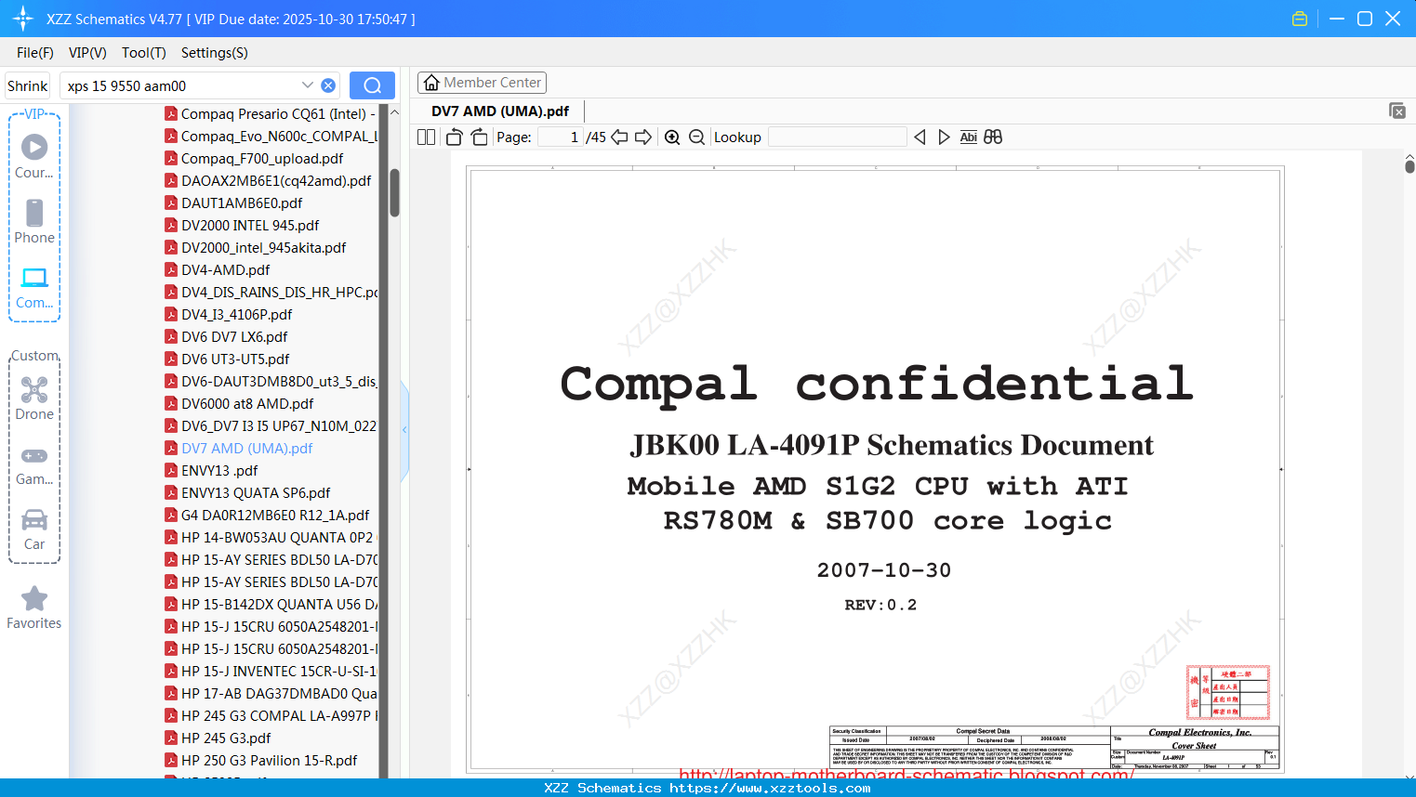Open the Member Center tab
The image size is (1416, 797).
[x=482, y=83]
